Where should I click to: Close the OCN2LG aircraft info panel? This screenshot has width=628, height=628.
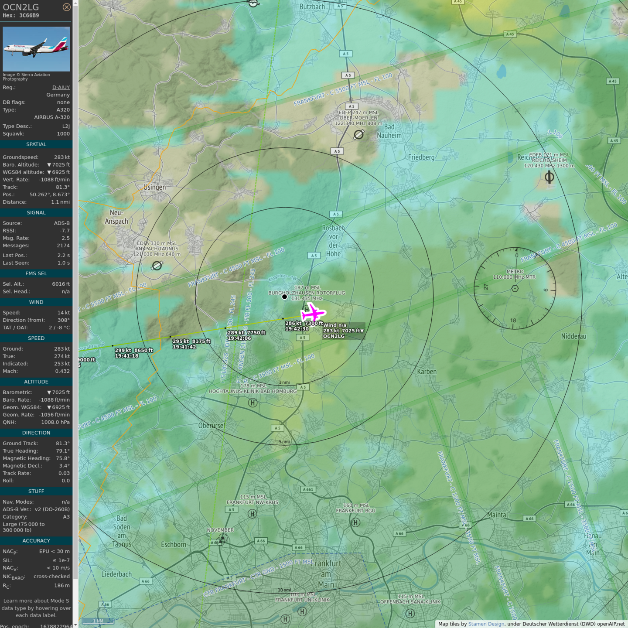click(66, 7)
